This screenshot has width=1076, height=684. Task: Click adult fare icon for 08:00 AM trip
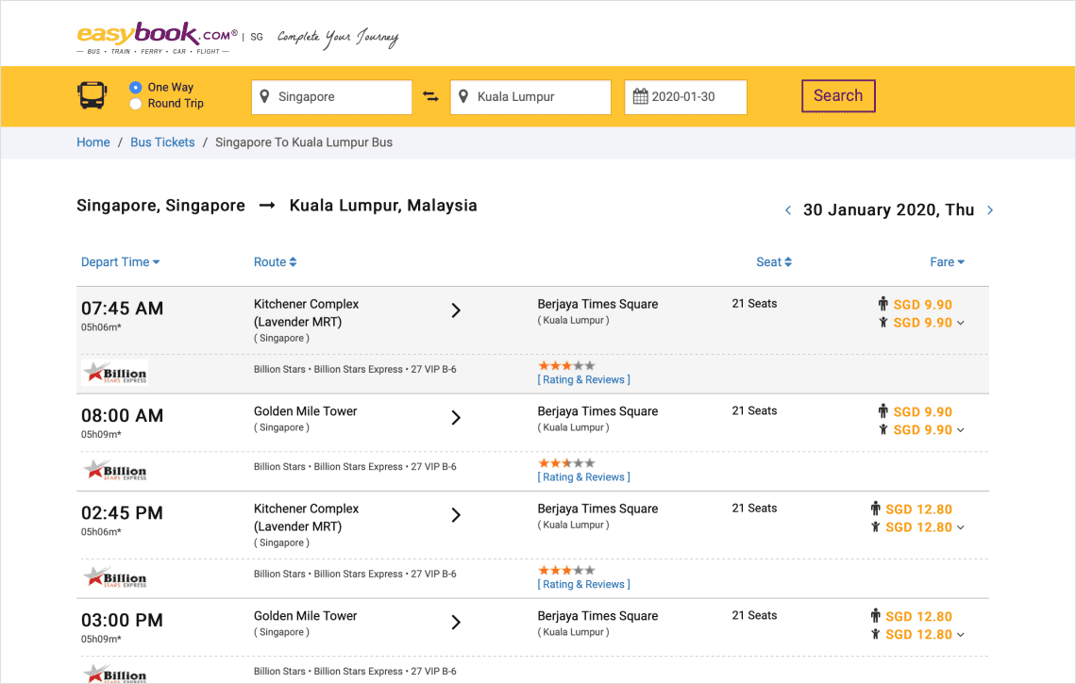click(883, 410)
